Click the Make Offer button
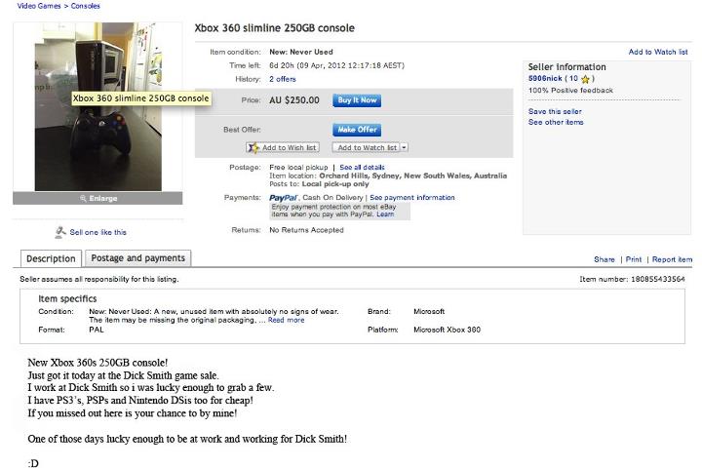The width and height of the screenshot is (702, 468). point(356,130)
